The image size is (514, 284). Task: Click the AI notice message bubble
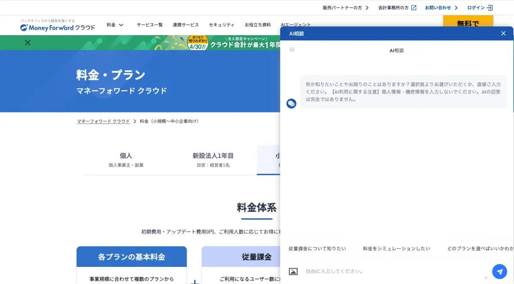click(x=403, y=92)
